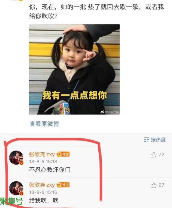Tap the thumbs-up icon beside 67
172x208 pixels.
coord(153,185)
